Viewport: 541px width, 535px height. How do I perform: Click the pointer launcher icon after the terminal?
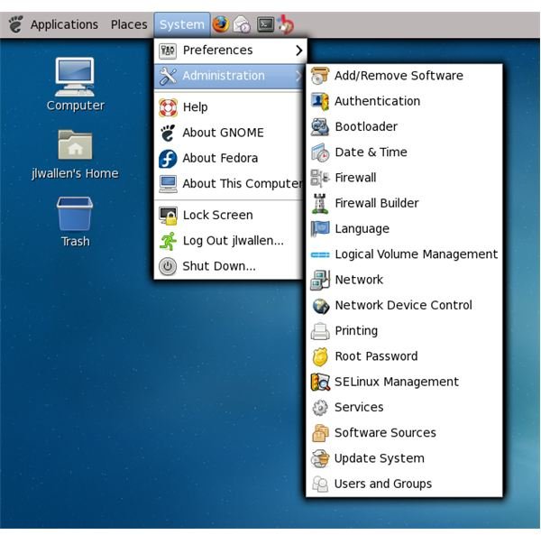tap(286, 24)
